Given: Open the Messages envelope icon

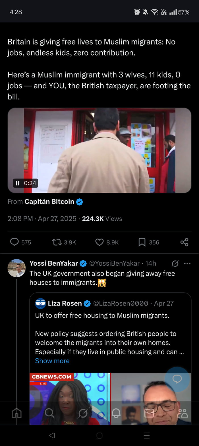Looking at the screenshot, I should (x=149, y=413).
